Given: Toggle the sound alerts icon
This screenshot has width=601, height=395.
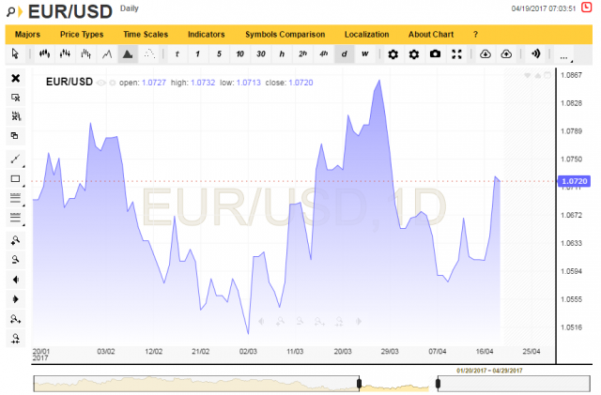Looking at the screenshot, I should [x=535, y=54].
